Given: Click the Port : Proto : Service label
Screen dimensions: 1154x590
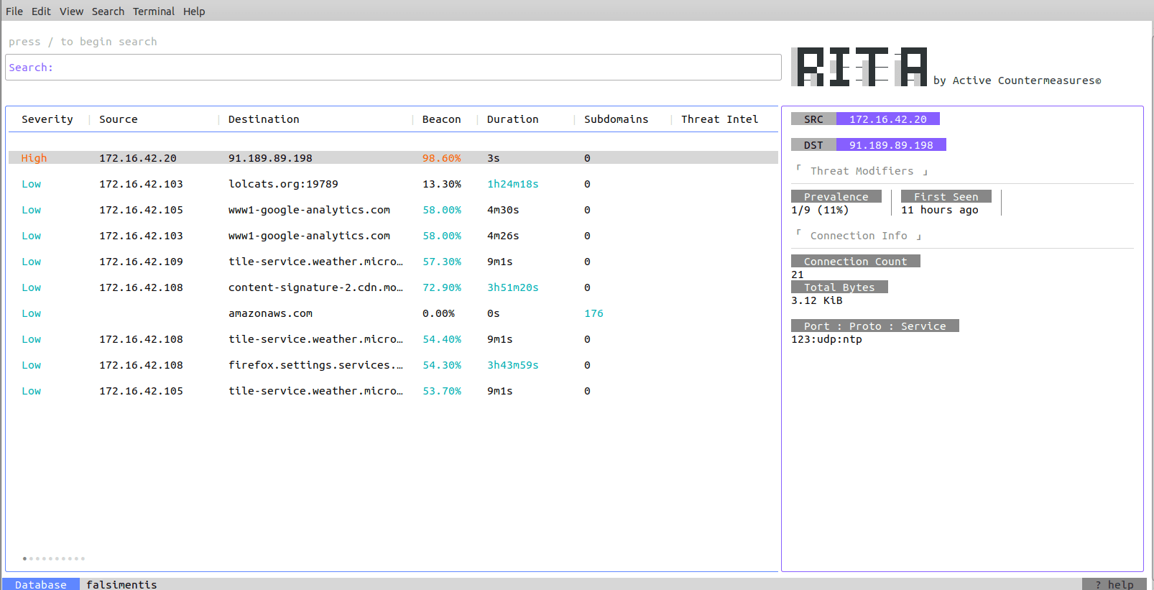Looking at the screenshot, I should coord(875,326).
